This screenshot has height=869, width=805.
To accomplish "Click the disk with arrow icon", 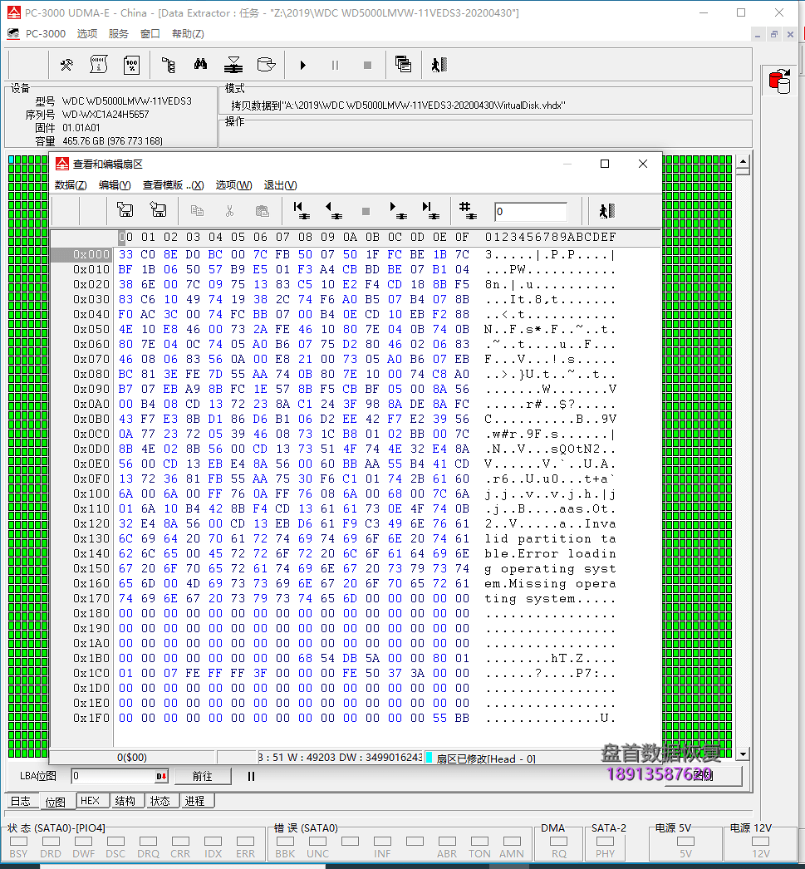I will point(266,65).
